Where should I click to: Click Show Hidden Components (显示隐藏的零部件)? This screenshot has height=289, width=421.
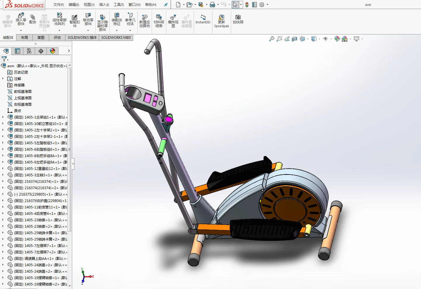(x=103, y=23)
